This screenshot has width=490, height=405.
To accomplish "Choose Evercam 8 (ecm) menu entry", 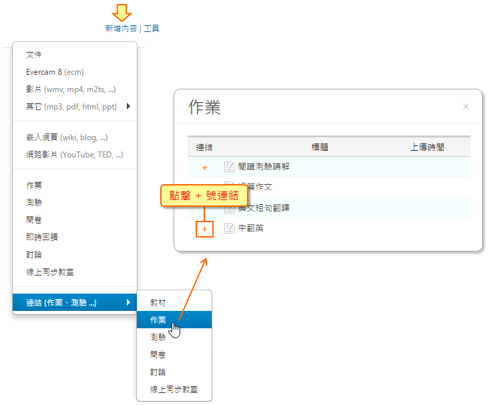I will tap(55, 72).
